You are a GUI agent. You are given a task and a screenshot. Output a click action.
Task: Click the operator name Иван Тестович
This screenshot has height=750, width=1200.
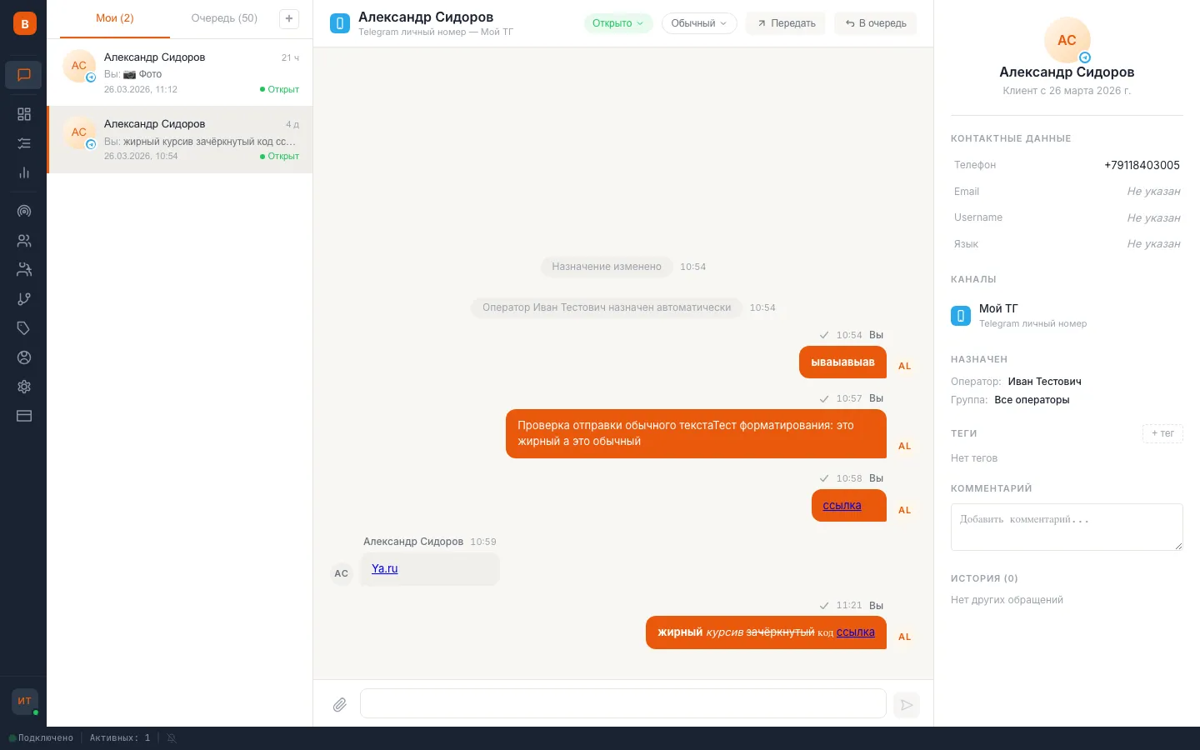coord(1044,382)
